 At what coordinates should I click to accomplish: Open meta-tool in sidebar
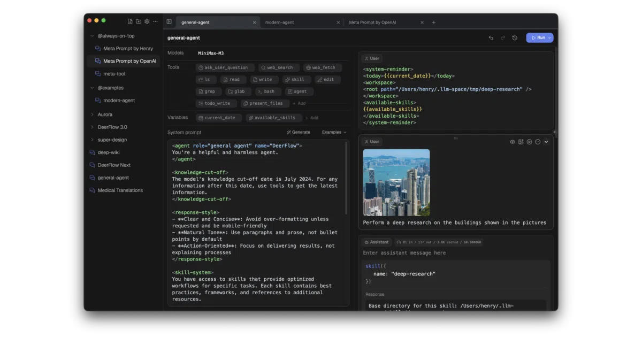click(124, 74)
